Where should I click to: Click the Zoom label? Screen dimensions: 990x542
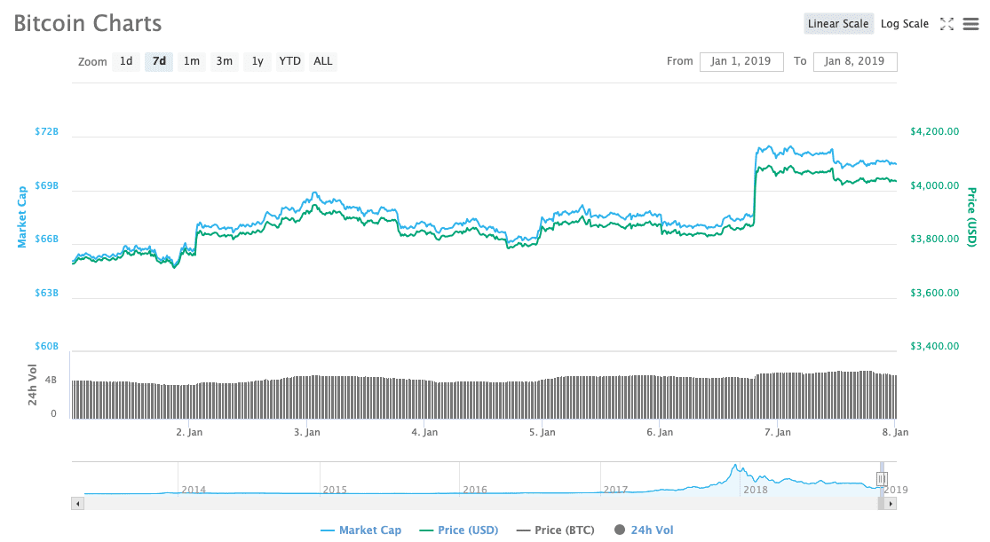(x=92, y=62)
